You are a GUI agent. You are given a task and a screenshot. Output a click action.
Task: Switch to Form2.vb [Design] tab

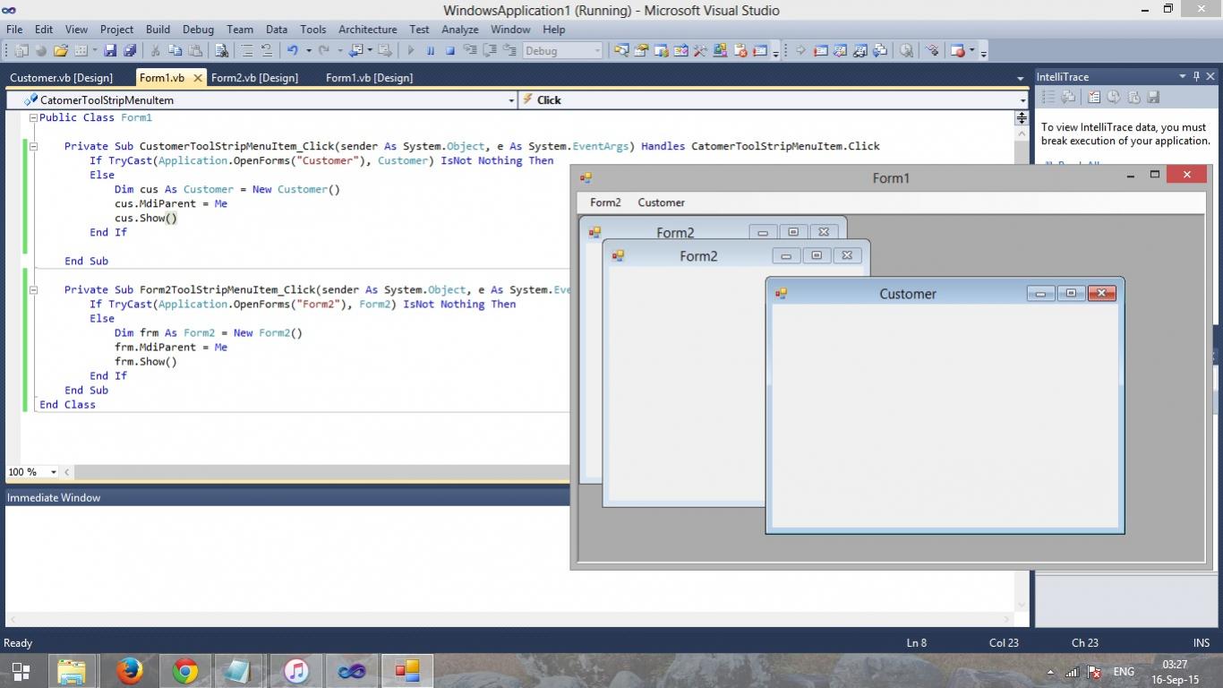[x=254, y=78]
